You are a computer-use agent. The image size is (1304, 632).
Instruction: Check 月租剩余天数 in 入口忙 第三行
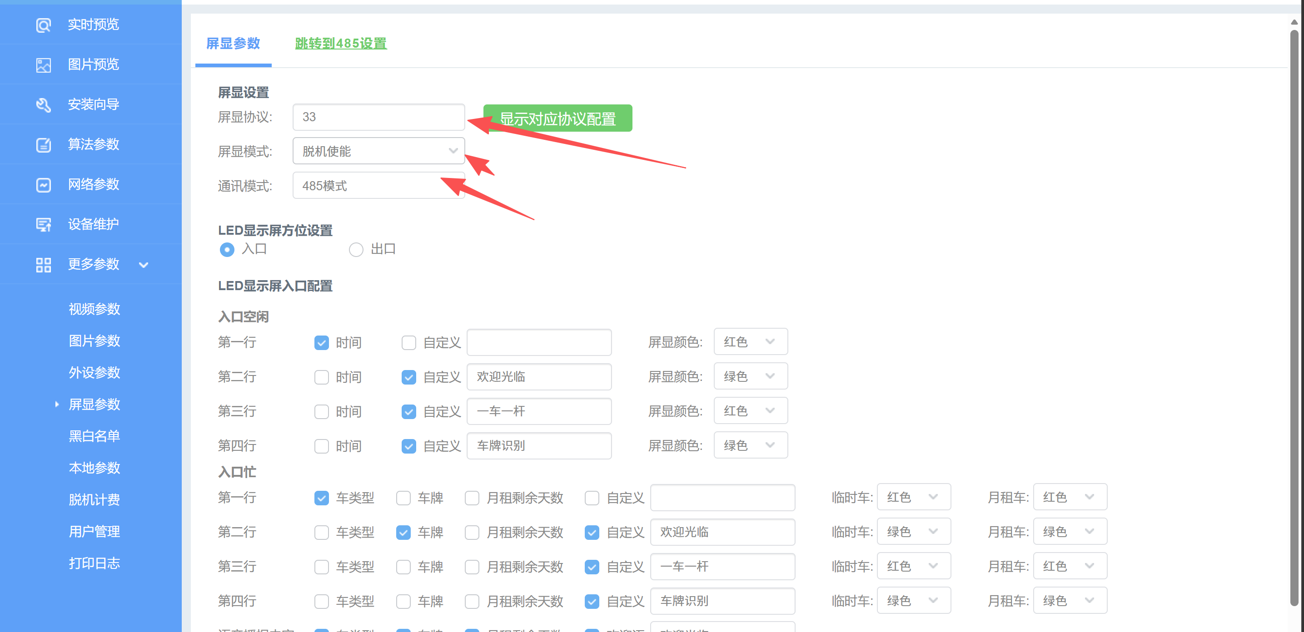click(472, 567)
